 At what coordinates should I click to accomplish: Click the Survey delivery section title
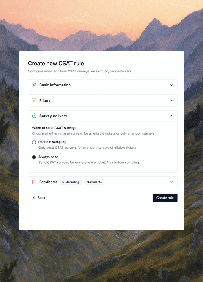click(53, 116)
